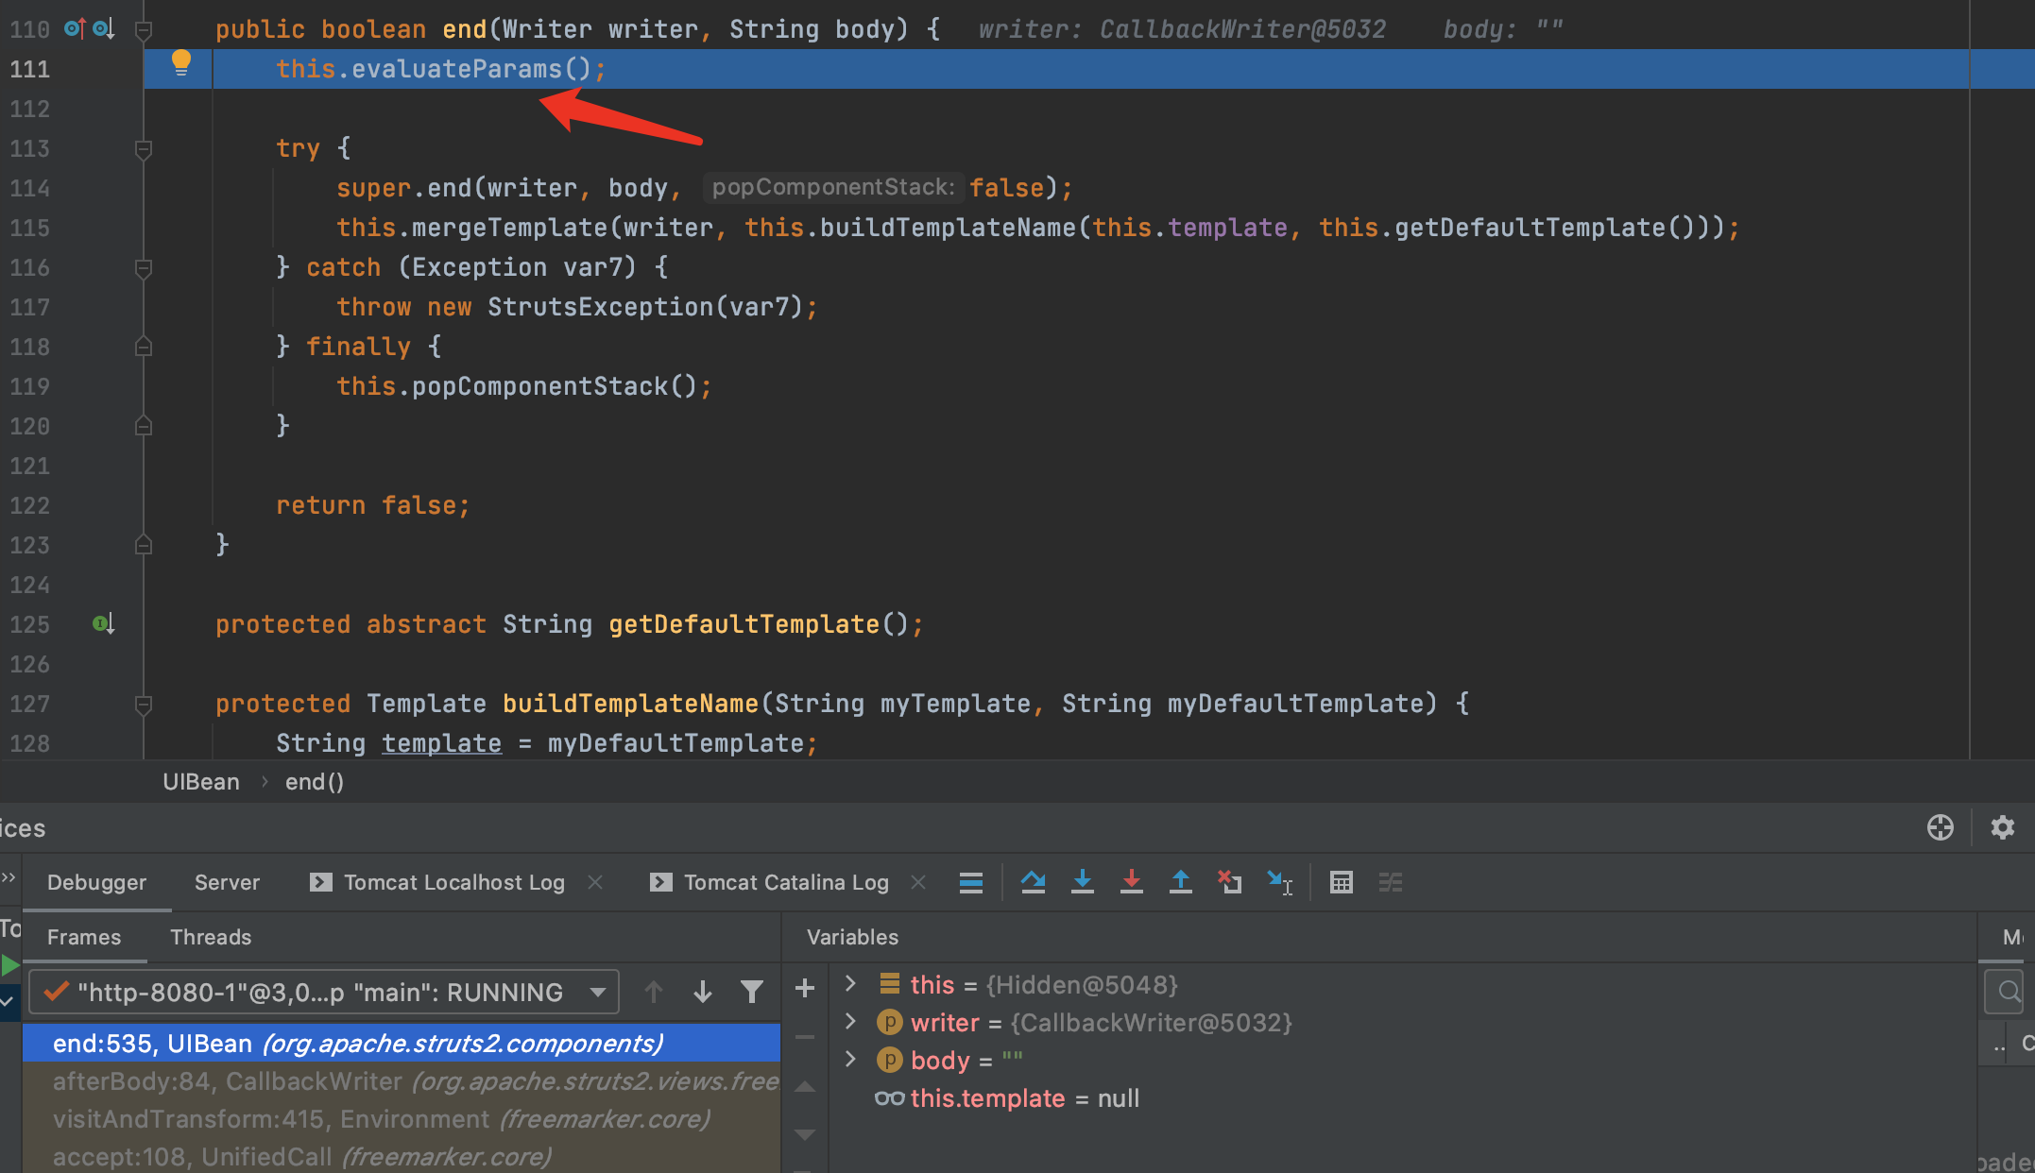Screen dimensions: 2035x1173
Task: Open the Tomcat Catalina Log tab
Action: click(786, 882)
